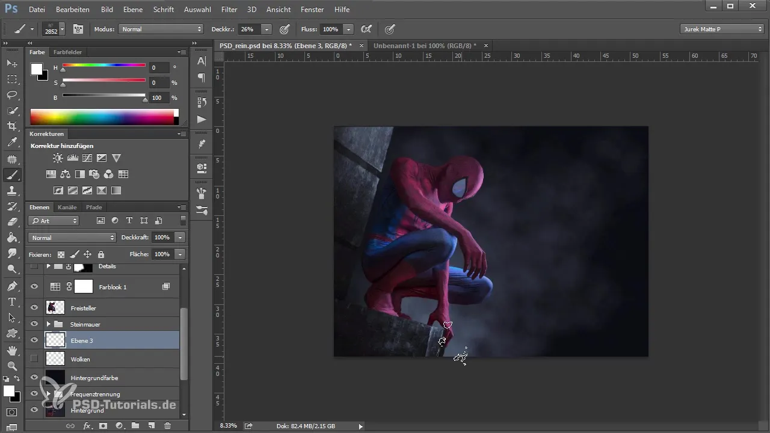This screenshot has width=770, height=433.
Task: Expand the Steinmauer layer group
Action: click(49, 324)
